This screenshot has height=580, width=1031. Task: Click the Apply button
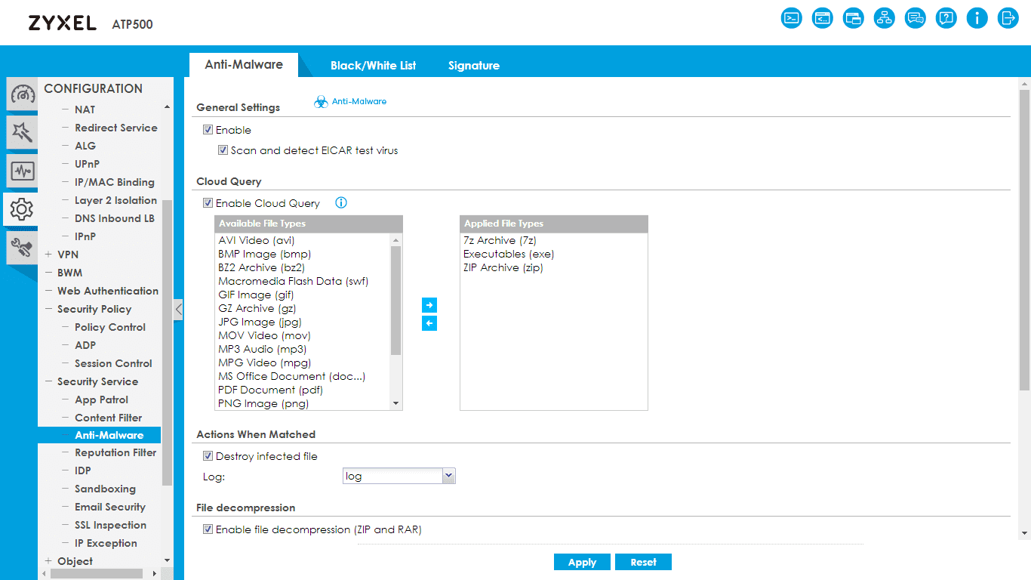tap(582, 562)
